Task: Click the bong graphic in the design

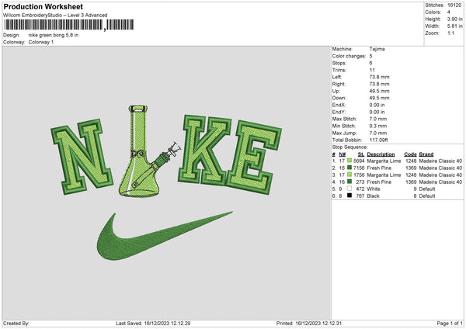Action: (150, 151)
